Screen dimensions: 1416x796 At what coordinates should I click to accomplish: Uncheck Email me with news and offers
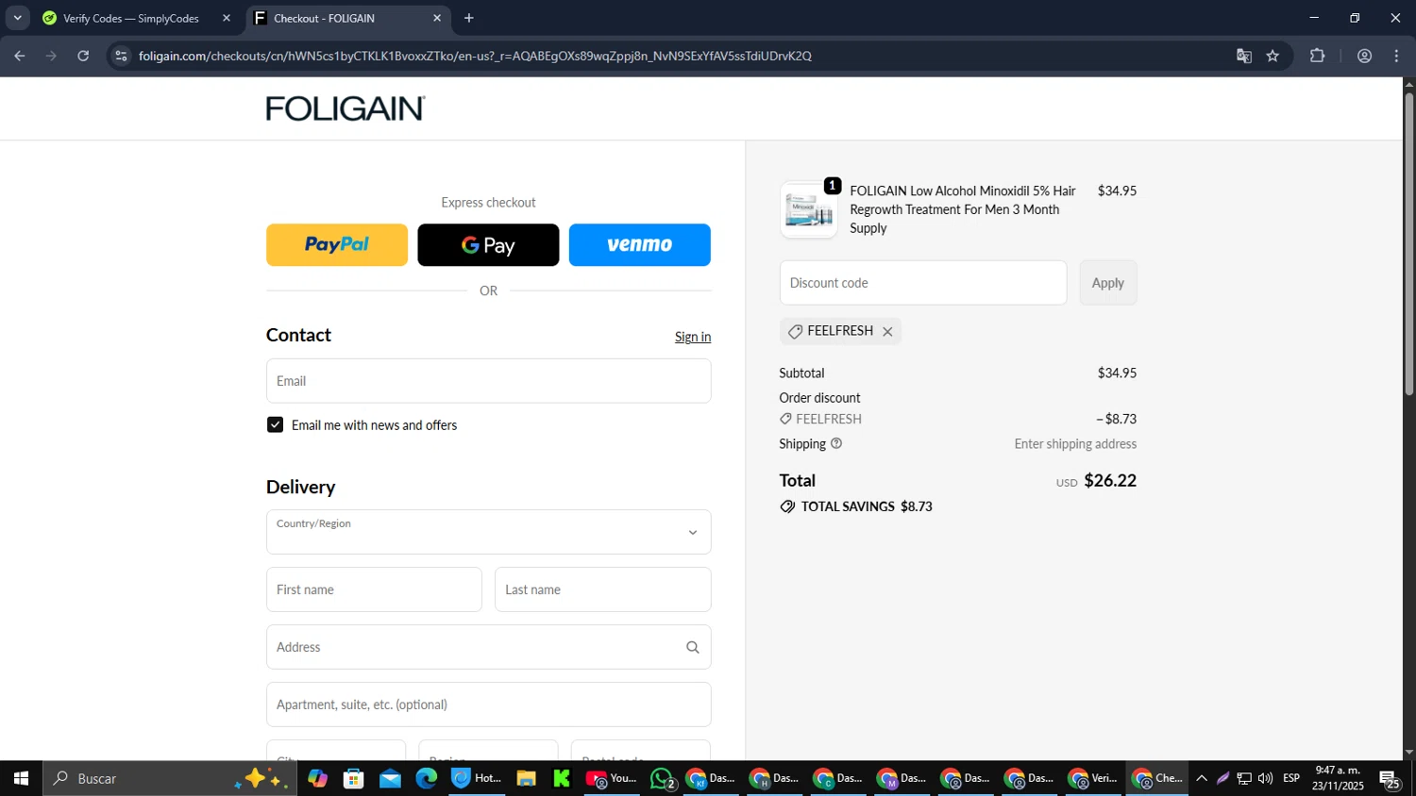click(275, 425)
